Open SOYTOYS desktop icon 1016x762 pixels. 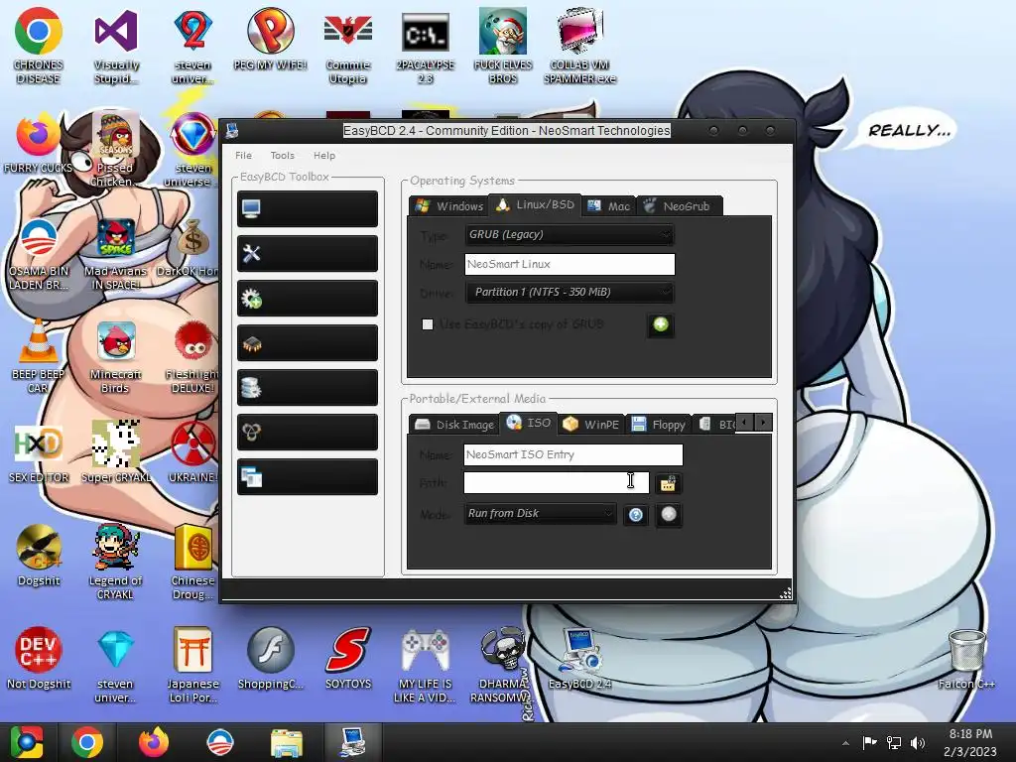click(x=348, y=658)
